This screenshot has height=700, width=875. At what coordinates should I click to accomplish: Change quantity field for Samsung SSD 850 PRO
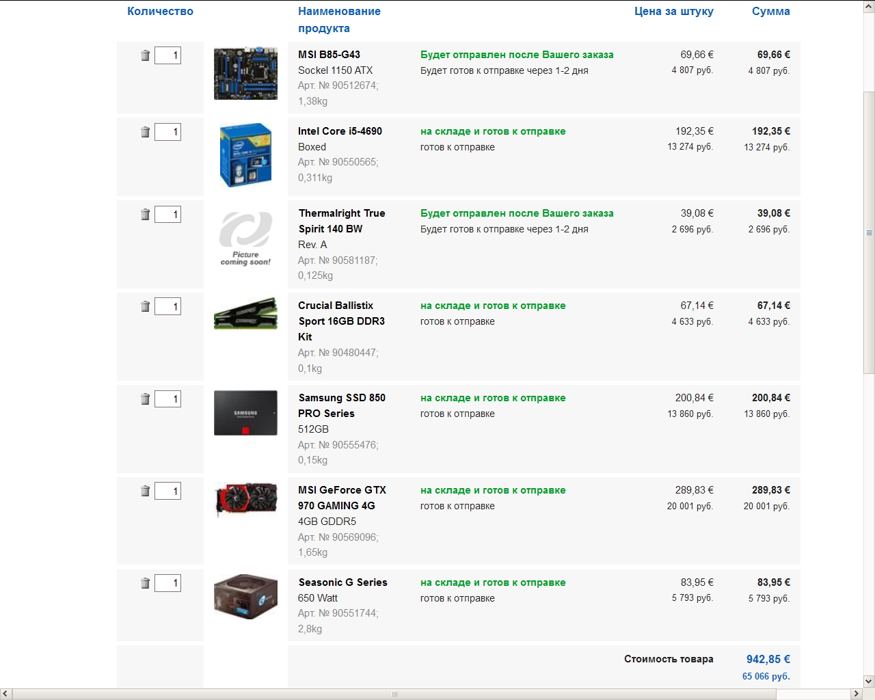(167, 399)
